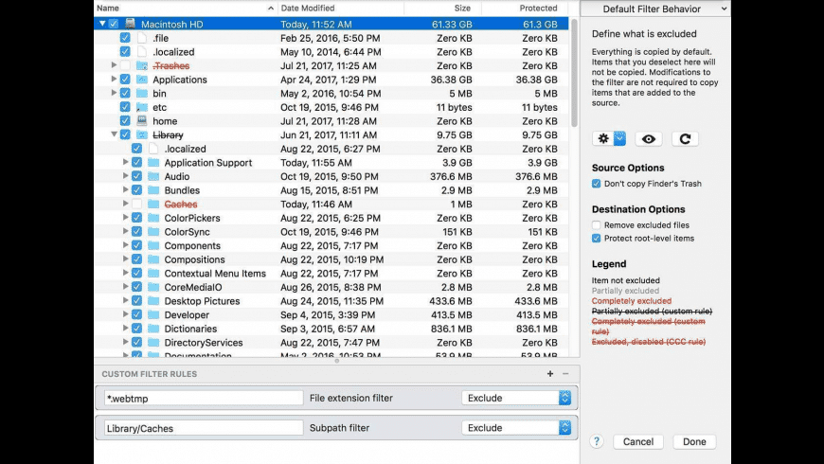This screenshot has height=464, width=824.
Task: Open the dropdown arrow beside the gear
Action: [x=619, y=139]
